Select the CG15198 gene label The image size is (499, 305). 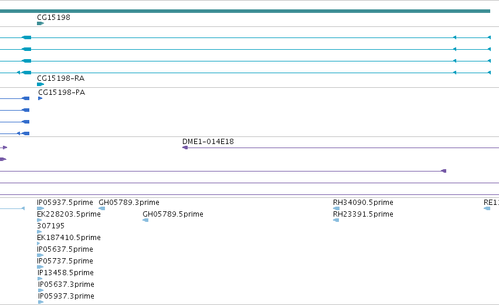click(x=53, y=17)
